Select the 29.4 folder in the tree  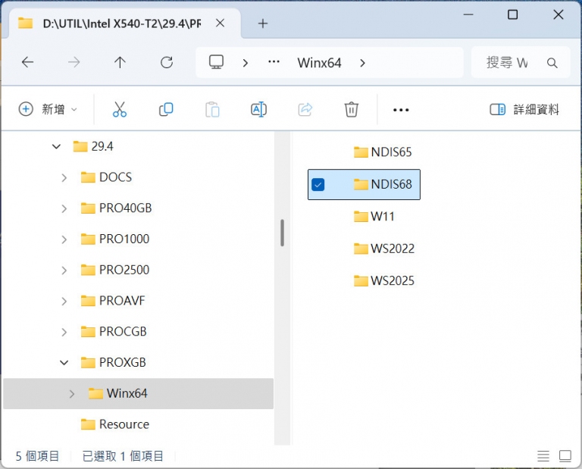pyautogui.click(x=93, y=146)
